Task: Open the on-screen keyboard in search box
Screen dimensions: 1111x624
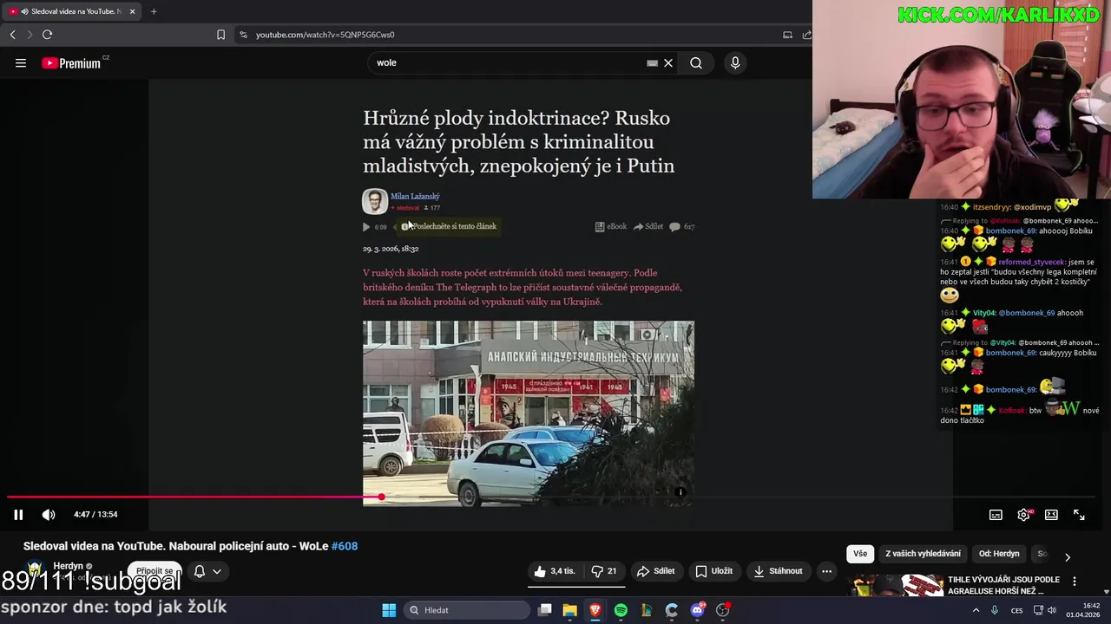Action: pyautogui.click(x=652, y=62)
